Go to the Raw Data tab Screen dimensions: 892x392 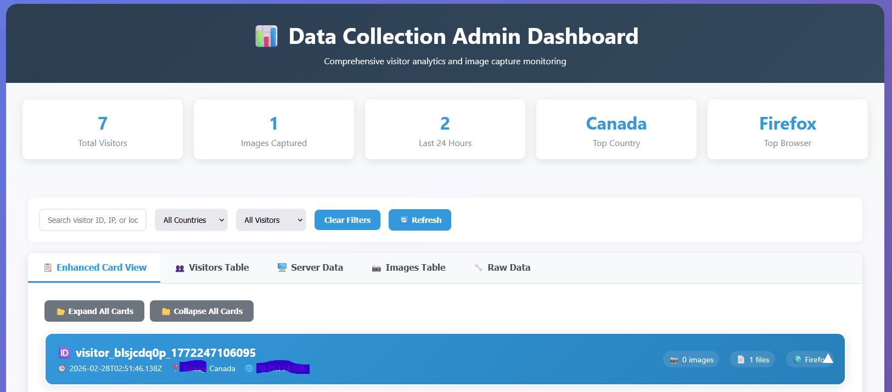point(502,268)
